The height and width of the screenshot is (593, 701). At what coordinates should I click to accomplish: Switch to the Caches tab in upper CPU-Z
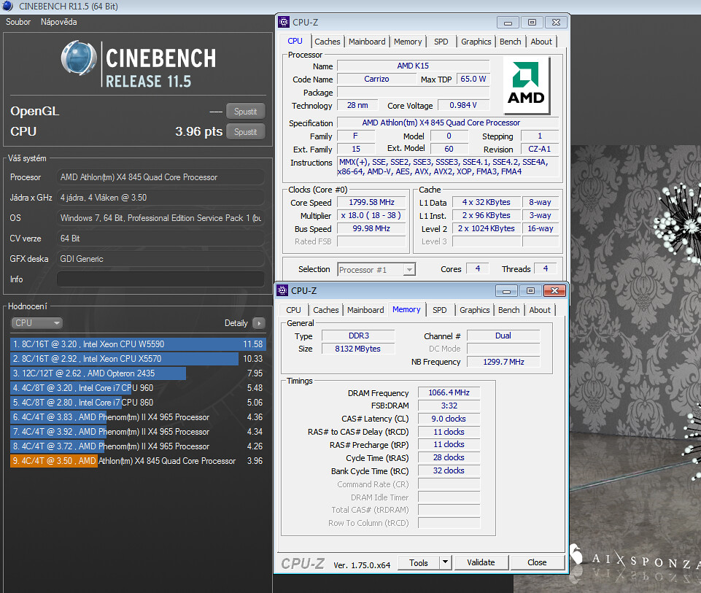coord(328,42)
